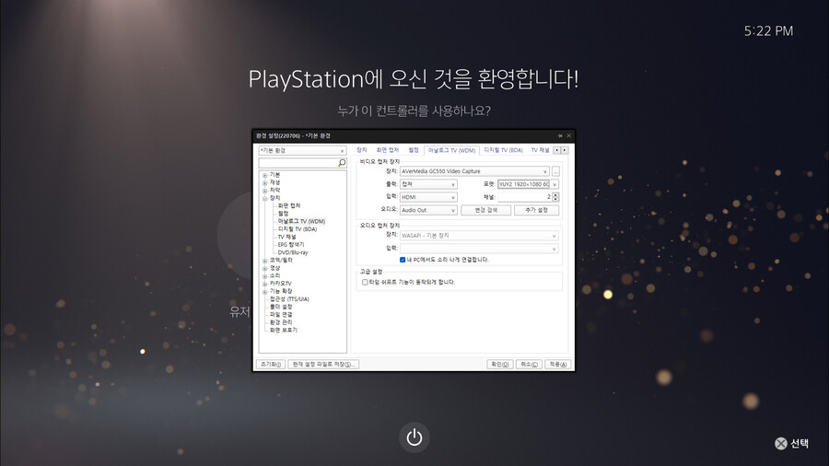Open the 출력 dropdown showing 캡처

click(428, 184)
